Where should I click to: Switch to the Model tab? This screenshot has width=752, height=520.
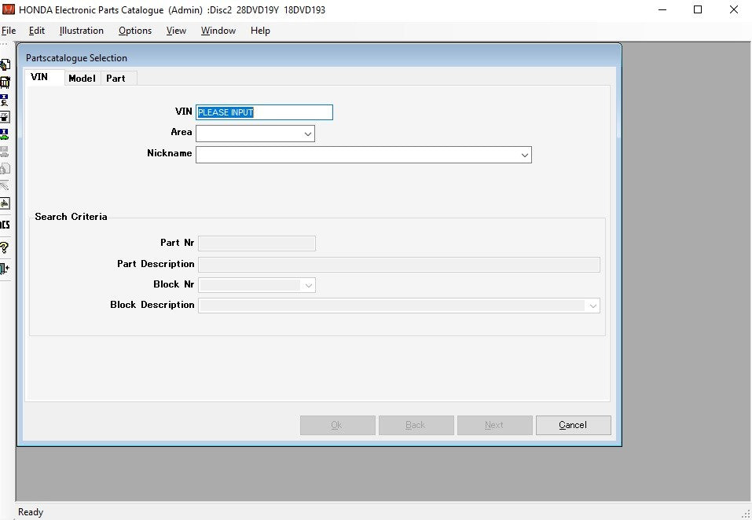pyautogui.click(x=82, y=79)
